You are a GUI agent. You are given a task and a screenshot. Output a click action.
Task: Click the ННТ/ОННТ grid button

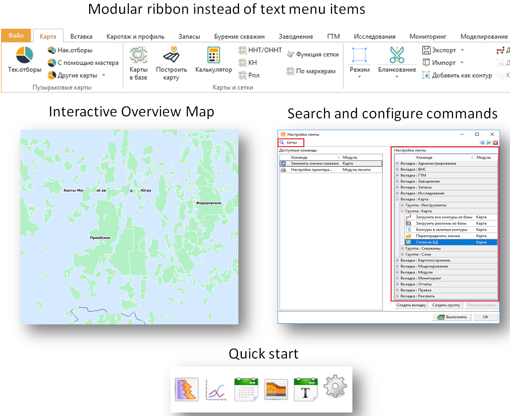click(x=260, y=50)
